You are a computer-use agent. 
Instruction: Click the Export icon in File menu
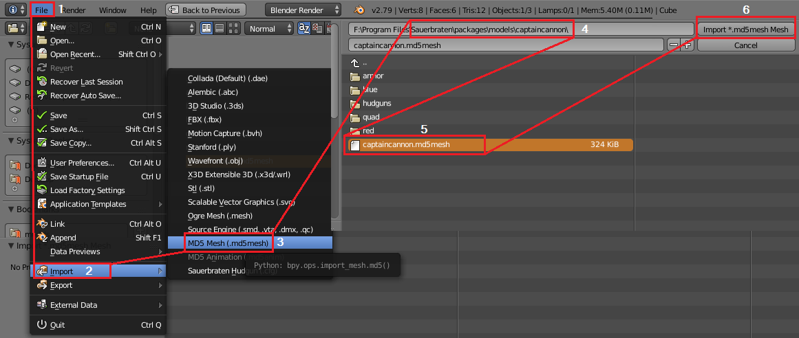tap(42, 285)
